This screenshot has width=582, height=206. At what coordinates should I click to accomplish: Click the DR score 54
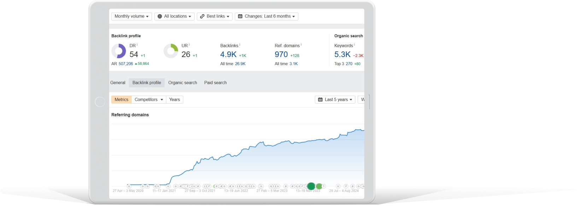134,55
